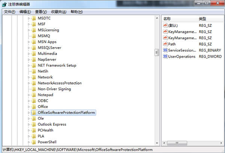
Task: Click the folder icon beside MSDTC
Action: (33, 18)
